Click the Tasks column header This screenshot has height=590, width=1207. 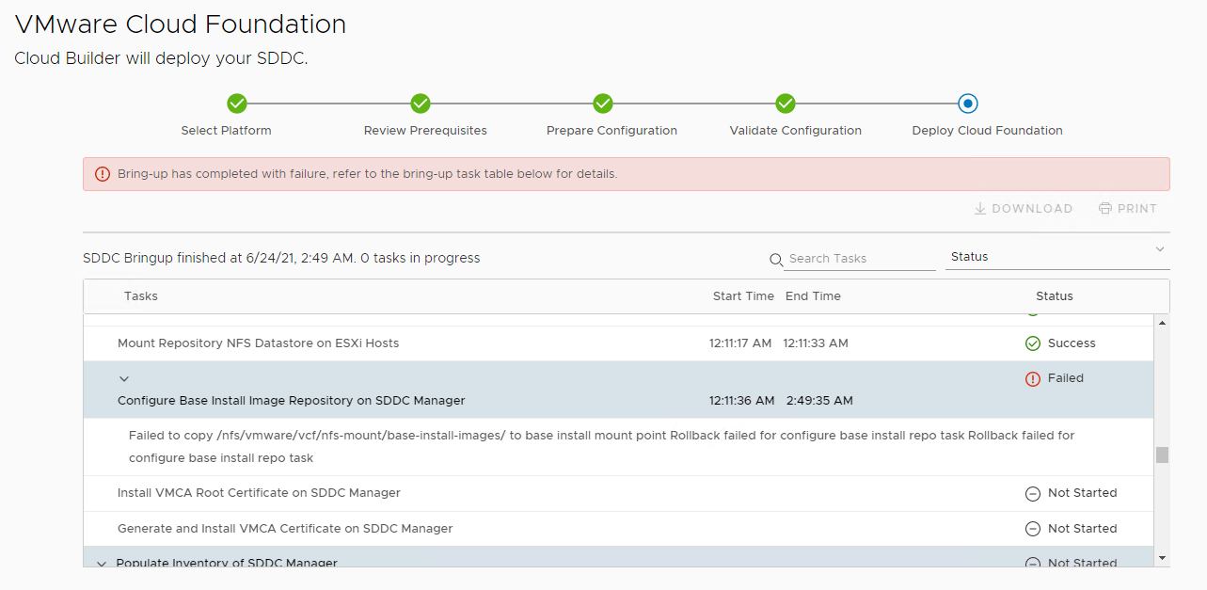pos(141,296)
